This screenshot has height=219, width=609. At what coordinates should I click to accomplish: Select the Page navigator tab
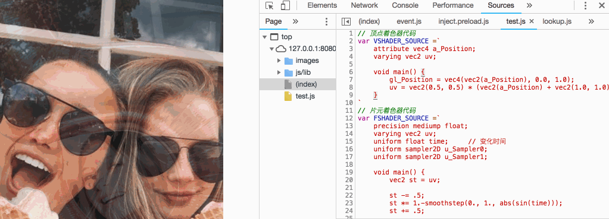tap(273, 21)
